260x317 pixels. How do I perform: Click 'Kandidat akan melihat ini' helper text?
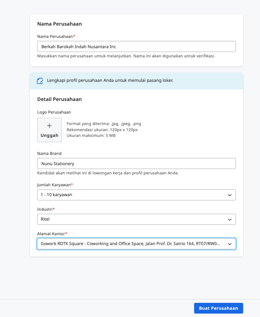[x=108, y=173]
